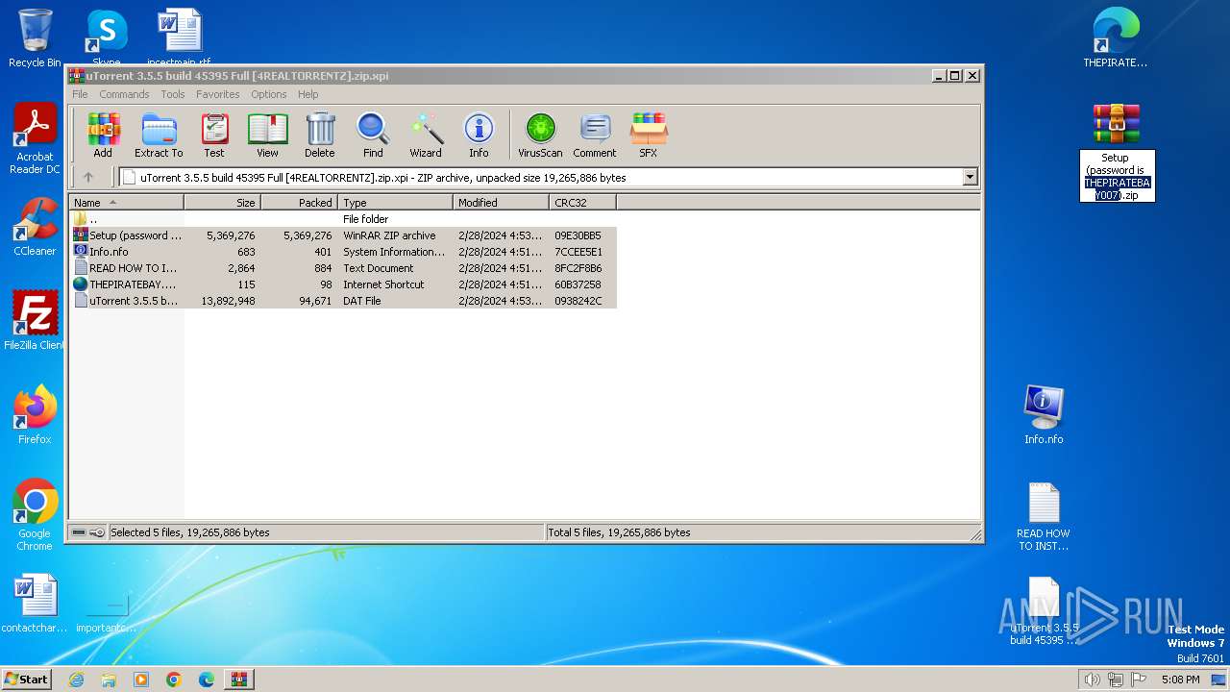Open Internet Explorer from the taskbar
The image size is (1230, 692).
point(76,680)
